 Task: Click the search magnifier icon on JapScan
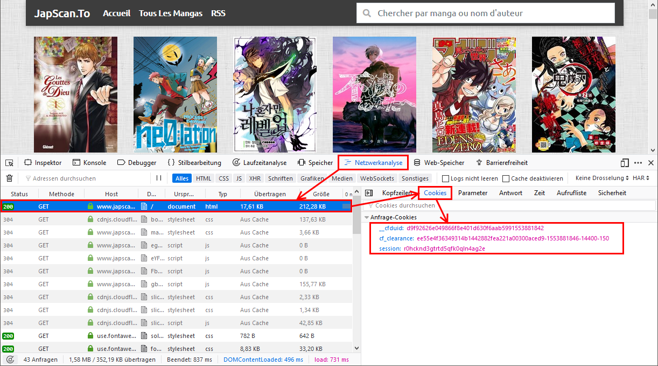[x=367, y=13]
